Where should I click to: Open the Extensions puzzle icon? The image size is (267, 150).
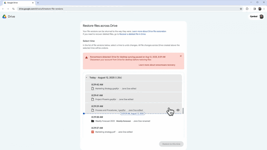click(247, 9)
